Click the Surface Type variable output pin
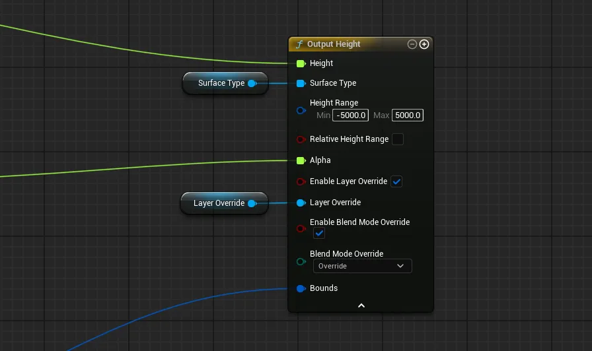Image resolution: width=592 pixels, height=351 pixels. 252,83
